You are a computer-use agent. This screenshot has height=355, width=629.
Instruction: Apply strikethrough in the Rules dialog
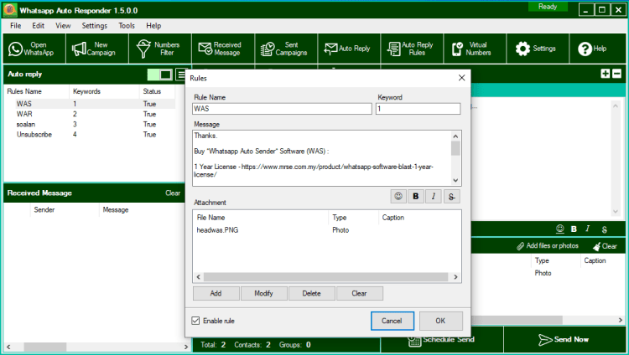(x=452, y=196)
